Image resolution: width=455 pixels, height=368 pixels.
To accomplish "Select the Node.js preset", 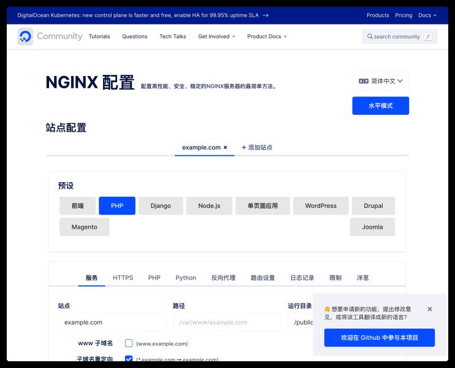I will [209, 205].
